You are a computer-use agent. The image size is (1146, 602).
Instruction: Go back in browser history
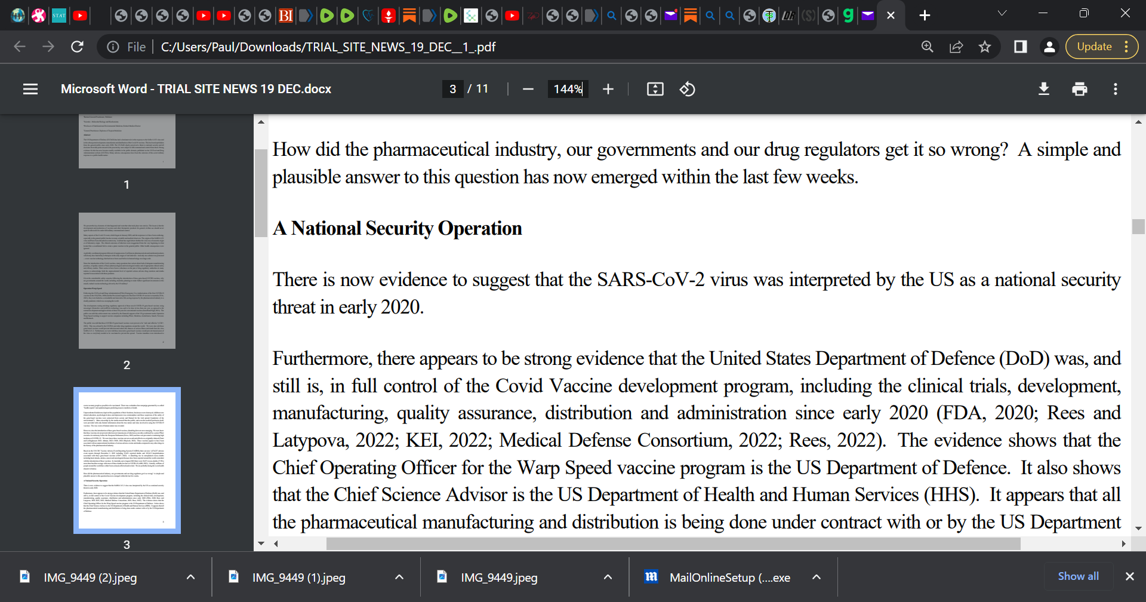click(x=20, y=47)
